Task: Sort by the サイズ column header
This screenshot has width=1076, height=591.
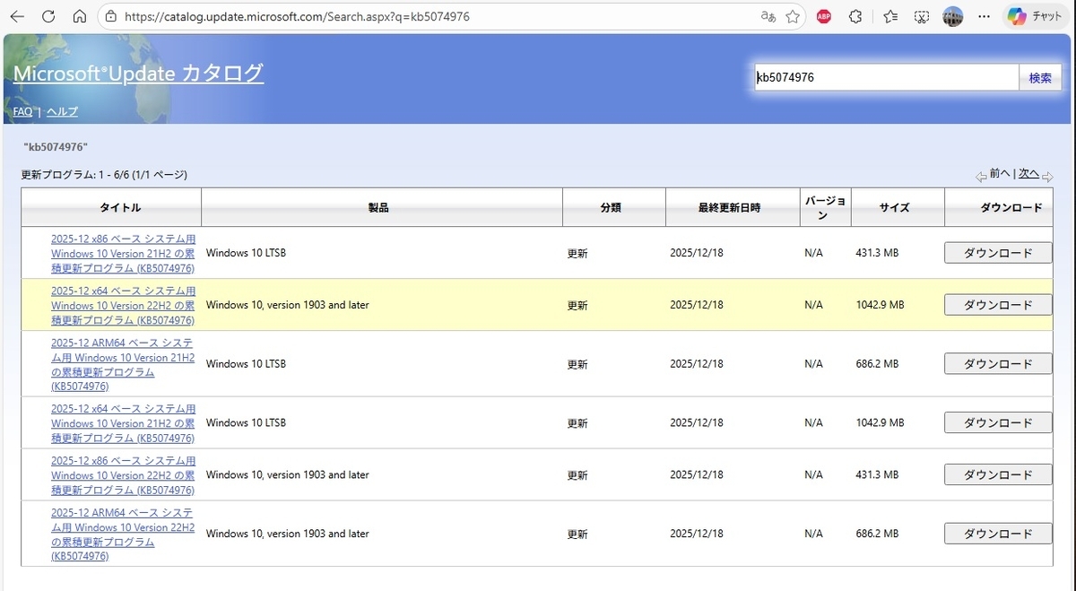Action: [897, 207]
